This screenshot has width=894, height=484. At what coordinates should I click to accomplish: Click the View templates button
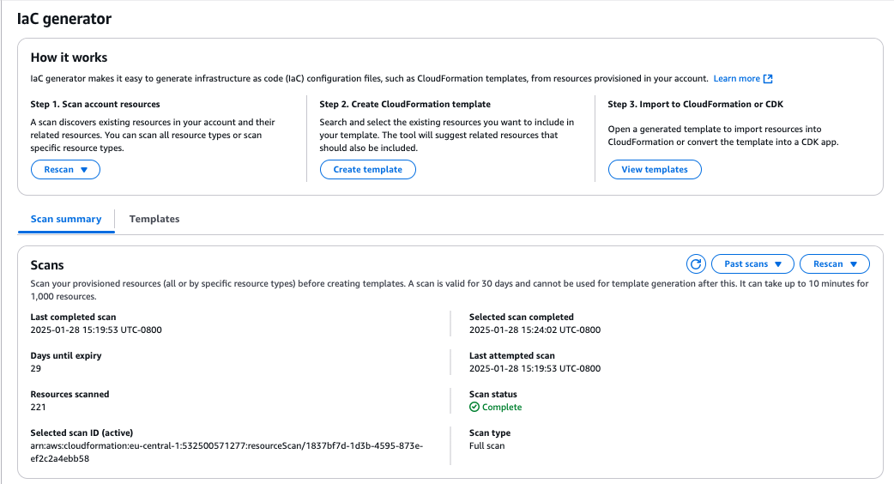tap(655, 169)
